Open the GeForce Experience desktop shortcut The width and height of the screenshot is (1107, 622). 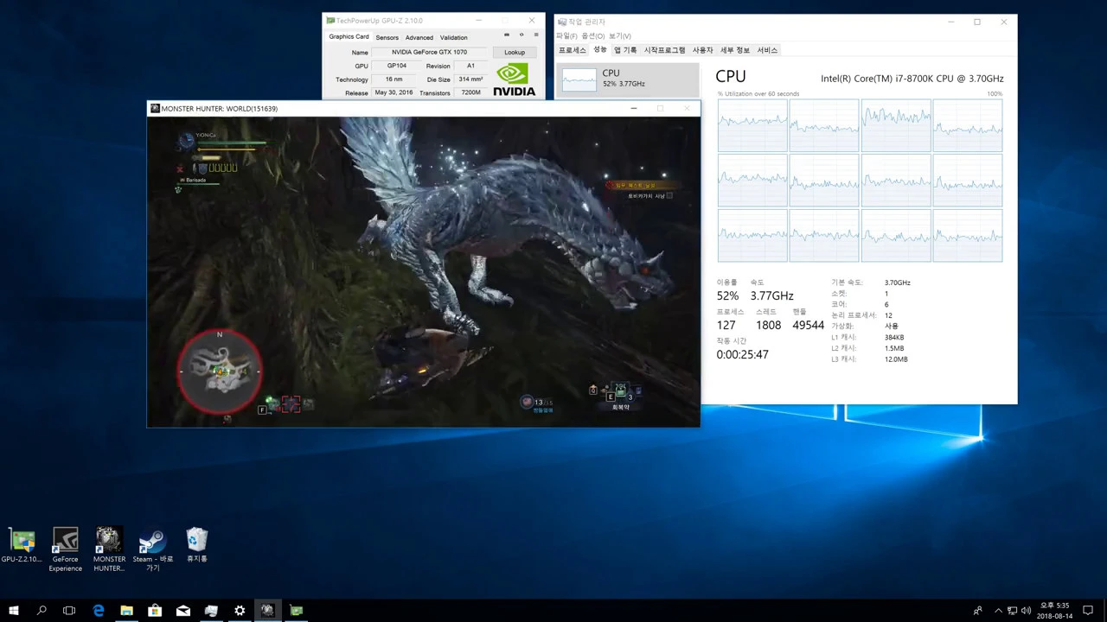[65, 549]
